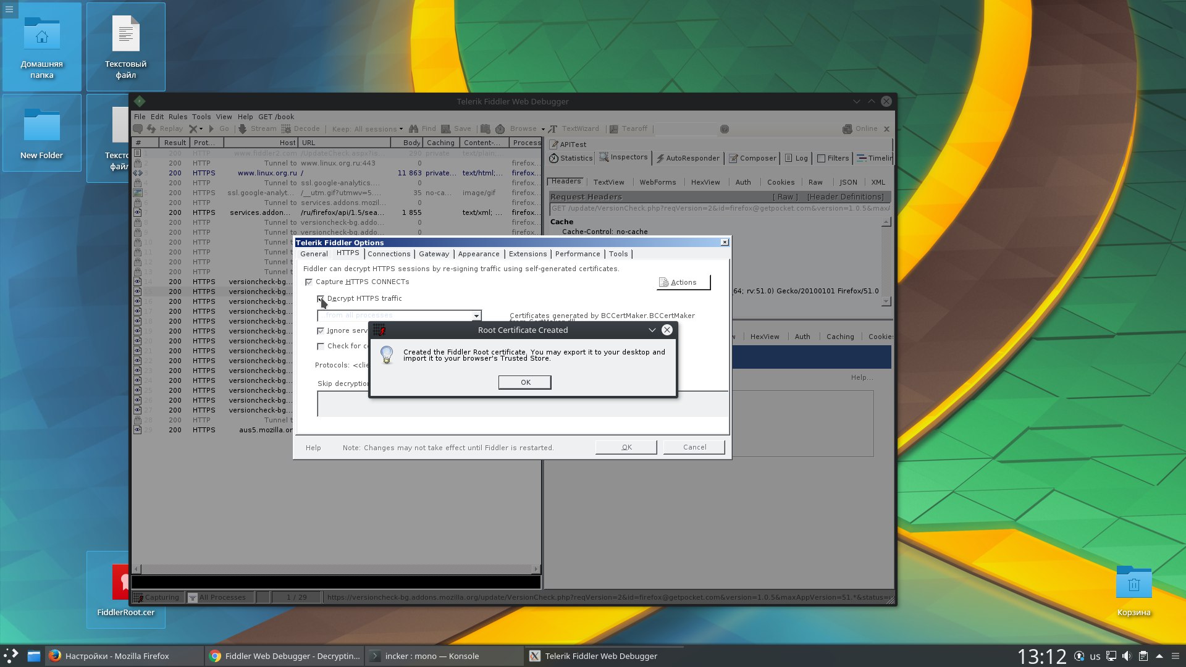Toggle the Check for certificate revocation checkbox

coord(321,346)
